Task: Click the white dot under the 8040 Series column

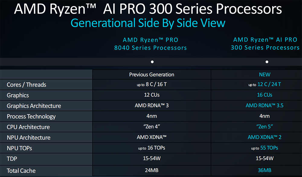Action: click(152, 62)
